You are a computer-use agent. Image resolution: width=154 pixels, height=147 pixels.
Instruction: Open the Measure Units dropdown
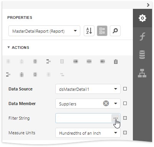pos(88,133)
